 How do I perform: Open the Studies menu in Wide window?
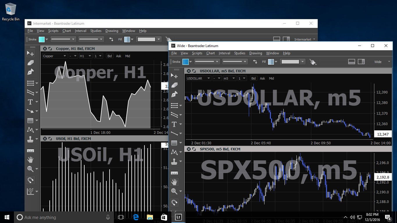click(240, 53)
